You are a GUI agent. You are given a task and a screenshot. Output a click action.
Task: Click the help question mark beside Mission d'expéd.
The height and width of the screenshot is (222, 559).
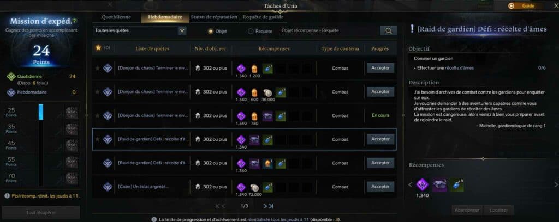point(74,21)
